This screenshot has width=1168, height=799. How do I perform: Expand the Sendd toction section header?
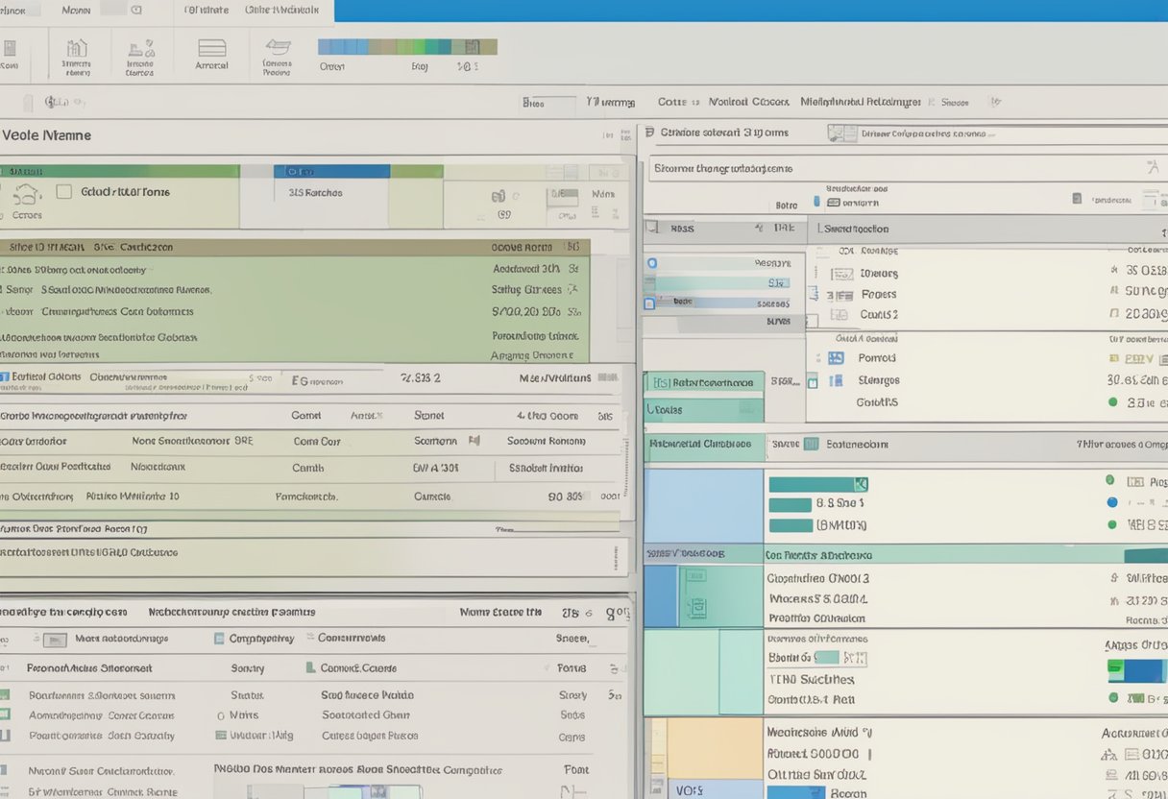(x=855, y=229)
